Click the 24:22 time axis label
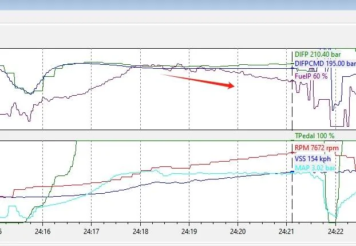 [x=335, y=232]
